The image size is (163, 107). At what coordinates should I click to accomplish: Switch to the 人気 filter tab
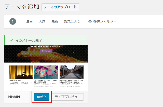click(x=42, y=21)
